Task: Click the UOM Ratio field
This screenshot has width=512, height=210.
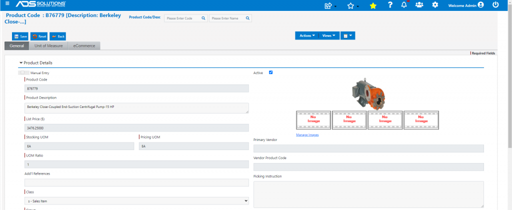Action: pyautogui.click(x=136, y=164)
